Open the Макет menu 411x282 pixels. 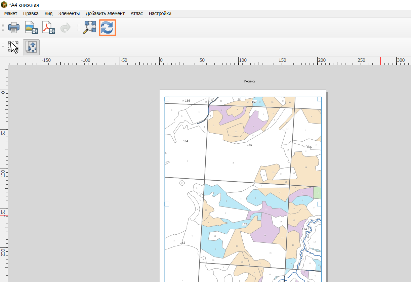(11, 13)
